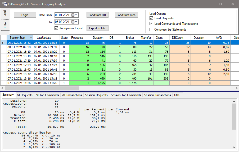
Task: Click the grid's left scroll arrow
Action: pos(2,88)
